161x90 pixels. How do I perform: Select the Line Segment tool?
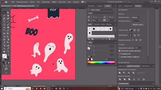click(x=8, y=21)
